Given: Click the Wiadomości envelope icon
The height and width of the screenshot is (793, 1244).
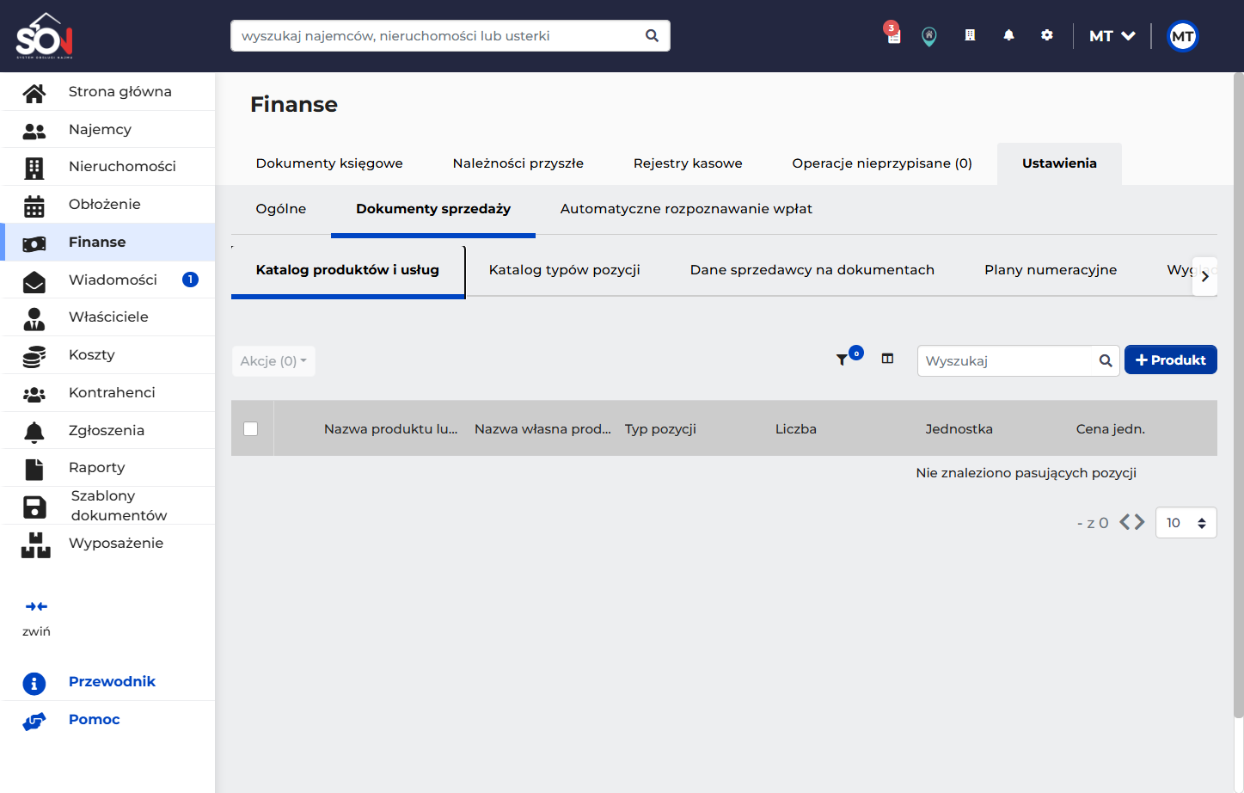Looking at the screenshot, I should click(34, 281).
